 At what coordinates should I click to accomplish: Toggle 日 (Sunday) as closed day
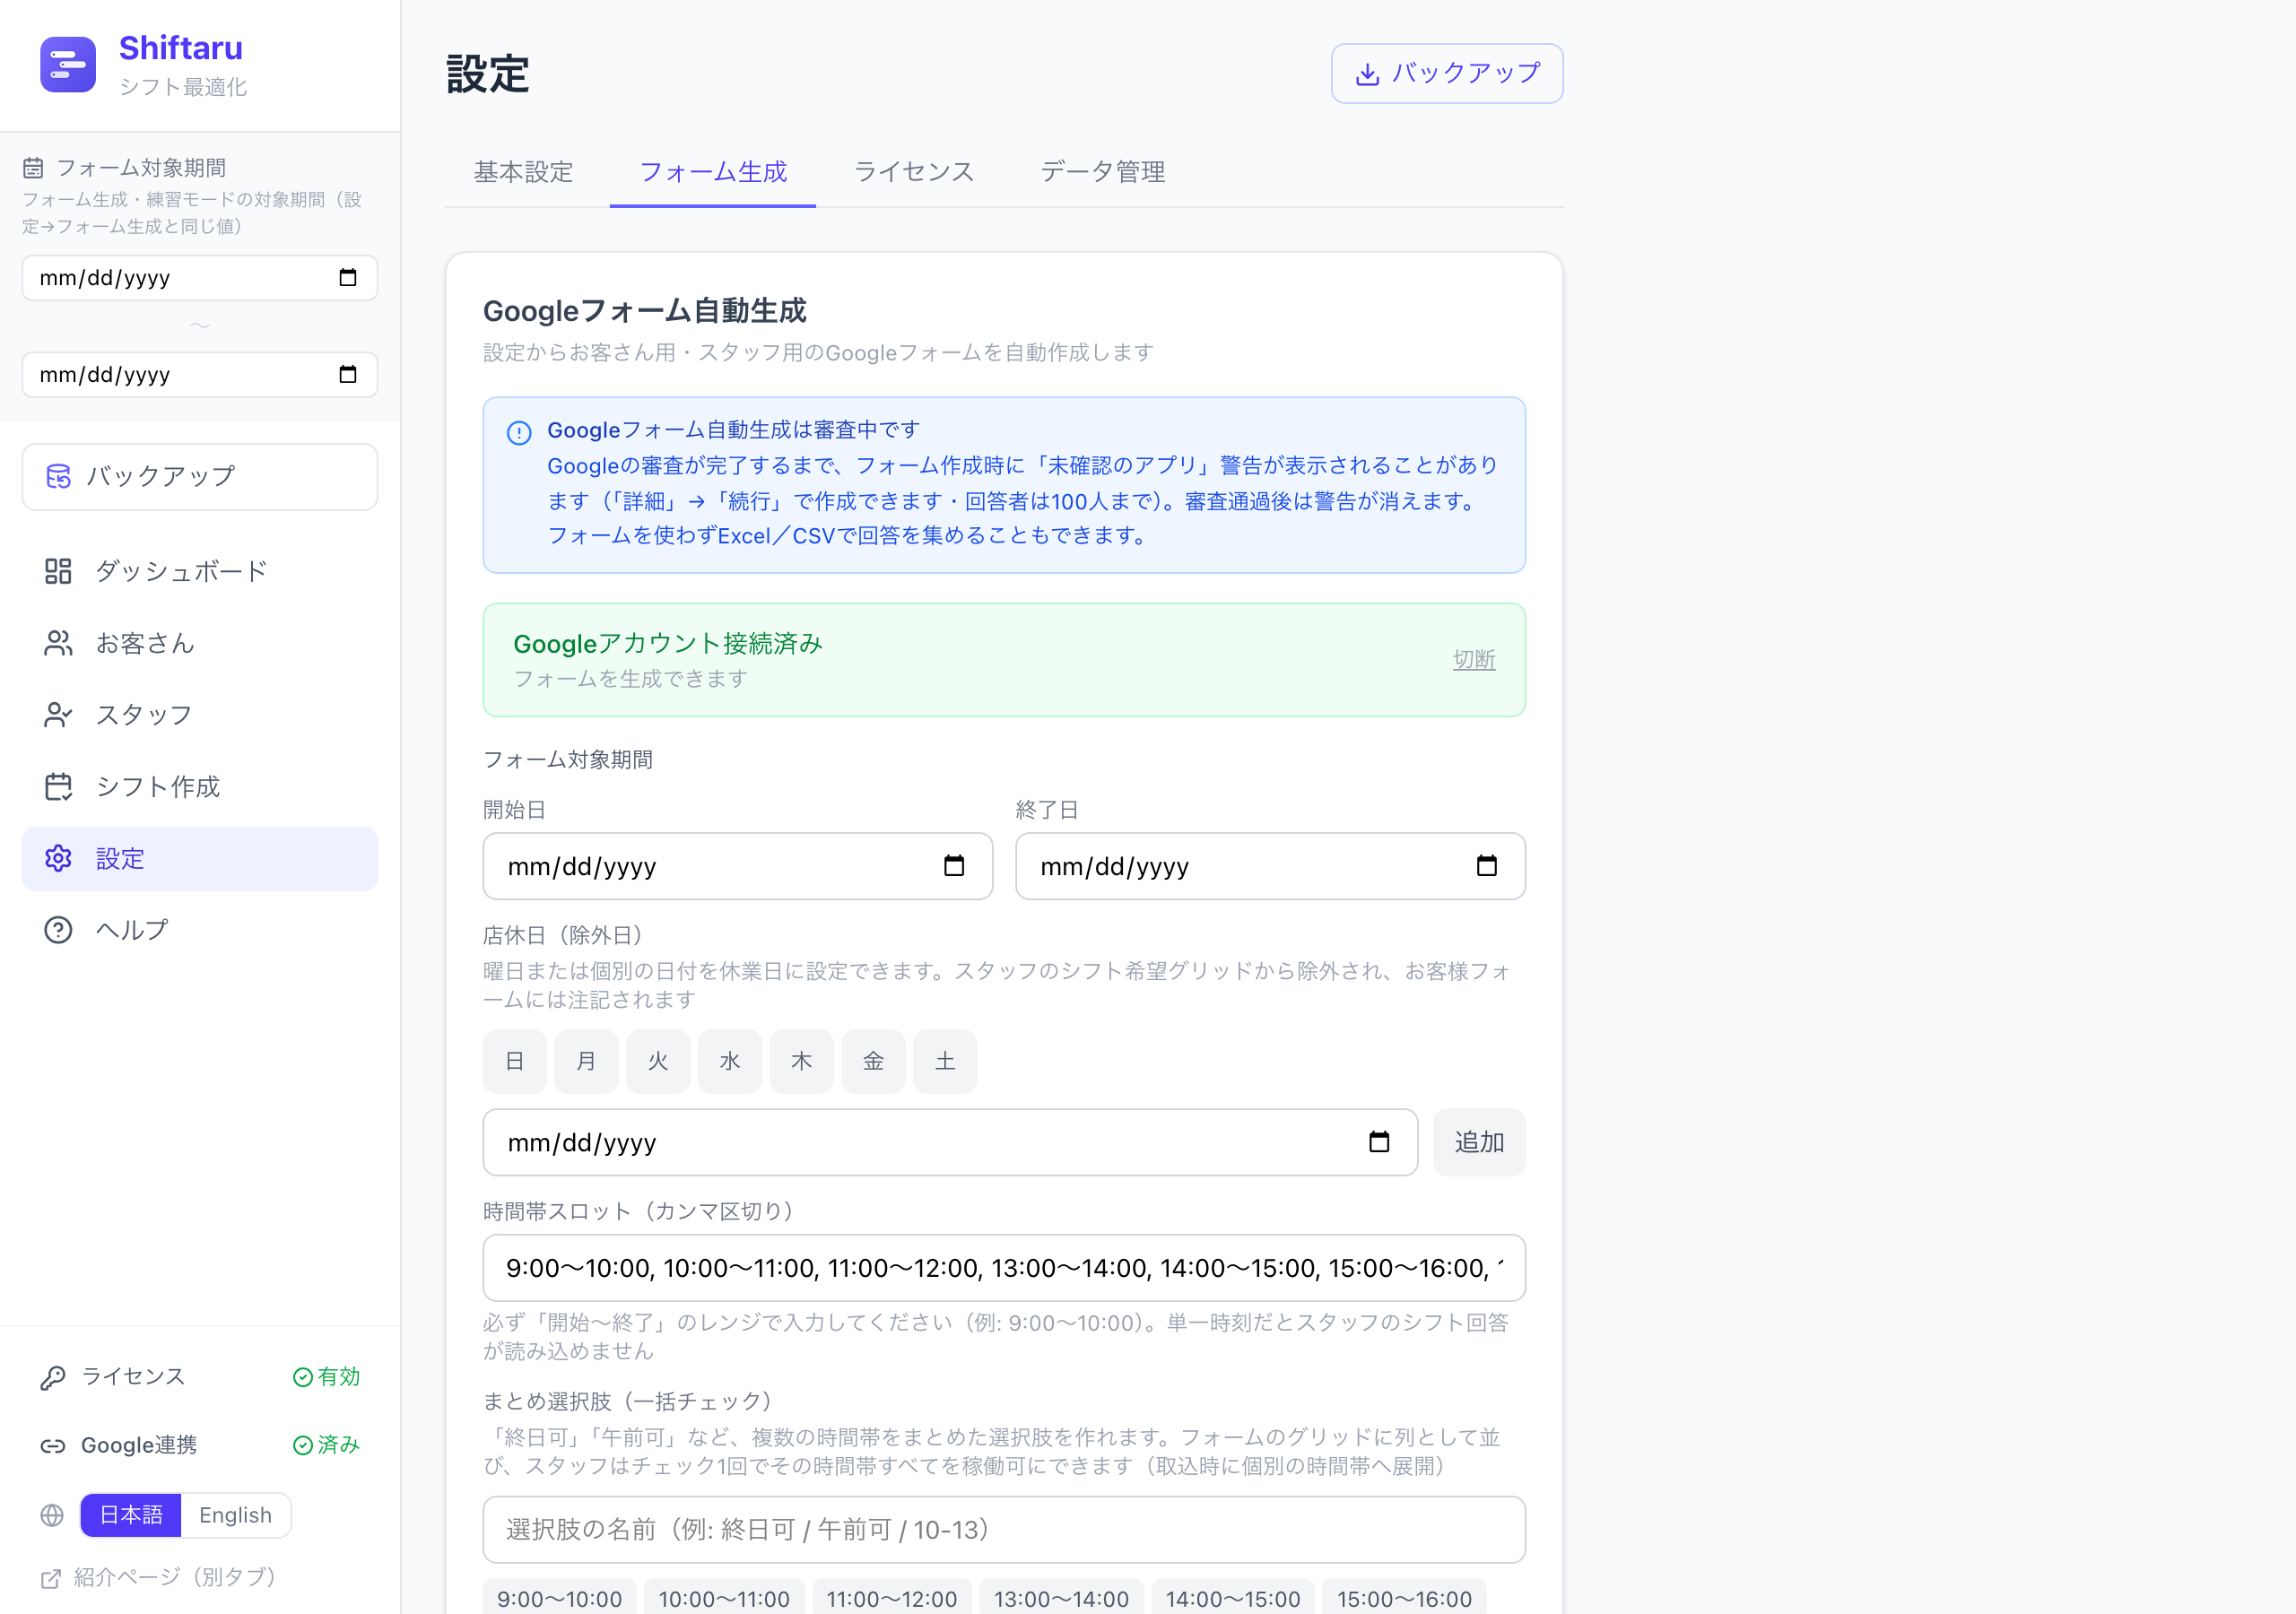pyautogui.click(x=515, y=1061)
